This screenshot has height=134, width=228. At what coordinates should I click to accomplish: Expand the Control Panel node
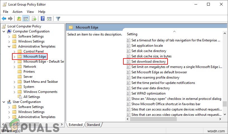(x=14, y=51)
